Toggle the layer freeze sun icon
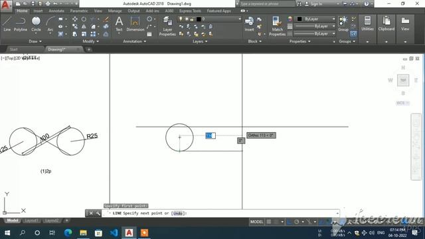This screenshot has width=425, height=239. (x=187, y=19)
